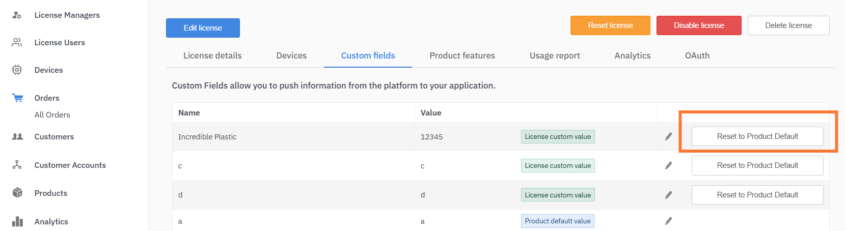
Task: Switch to the OAuth tab
Action: pyautogui.click(x=697, y=55)
